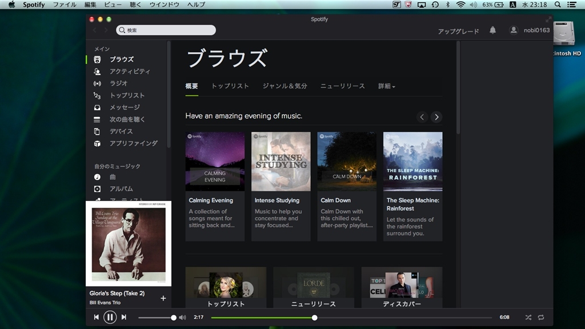Image resolution: width=585 pixels, height=329 pixels.
Task: Click the Calming Evening title text
Action: pyautogui.click(x=211, y=200)
